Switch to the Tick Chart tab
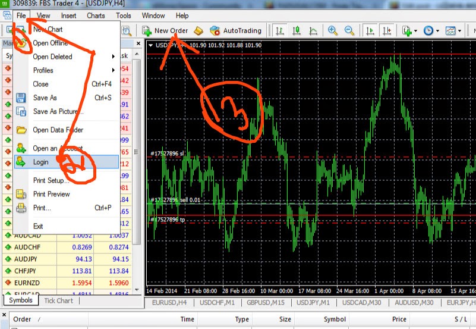The height and width of the screenshot is (329, 476). (59, 301)
